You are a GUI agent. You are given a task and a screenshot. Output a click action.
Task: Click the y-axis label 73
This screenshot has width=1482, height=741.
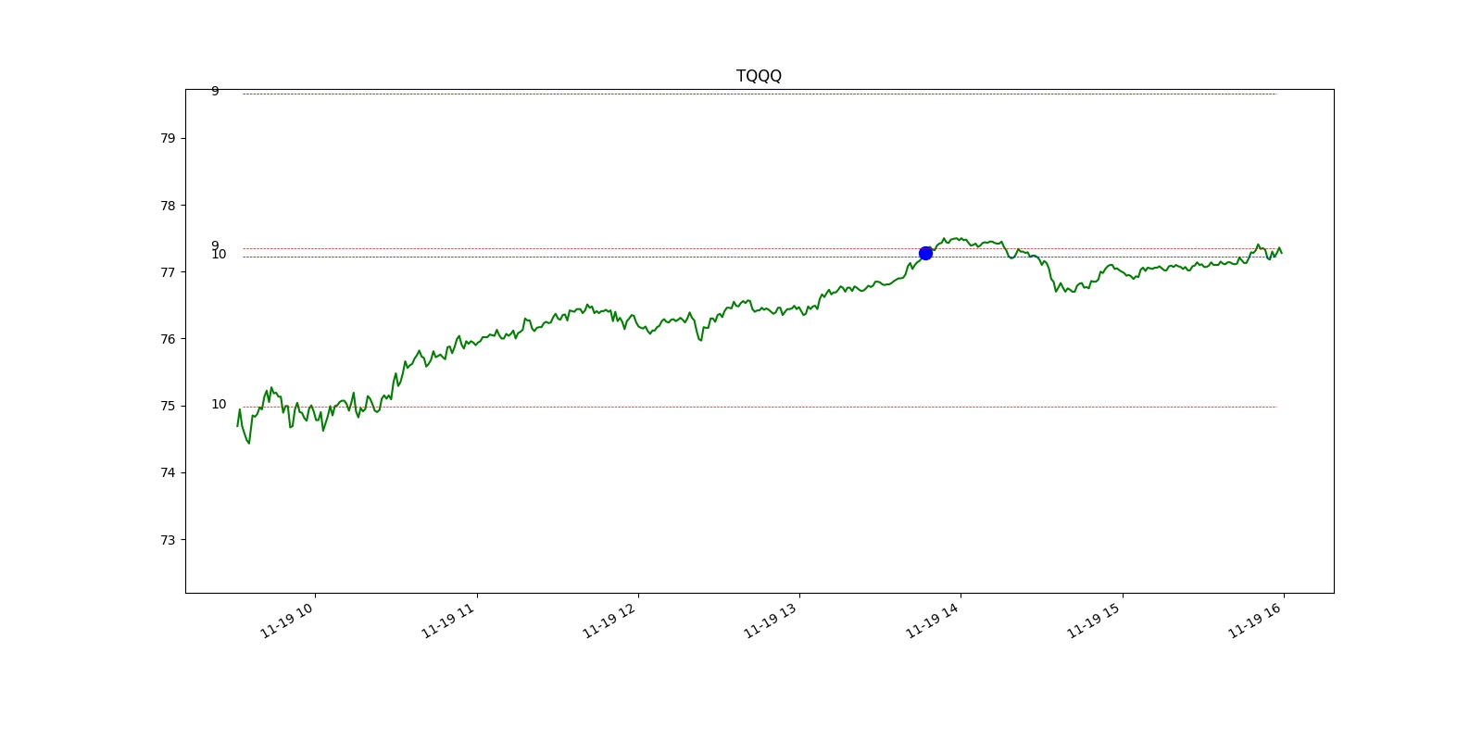pos(168,540)
